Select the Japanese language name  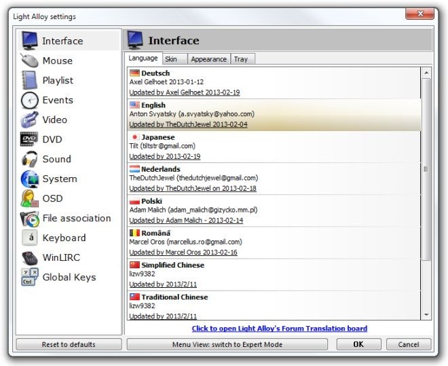pos(158,137)
